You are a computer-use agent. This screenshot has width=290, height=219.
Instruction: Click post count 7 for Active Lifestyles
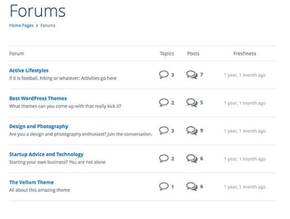pos(201,74)
